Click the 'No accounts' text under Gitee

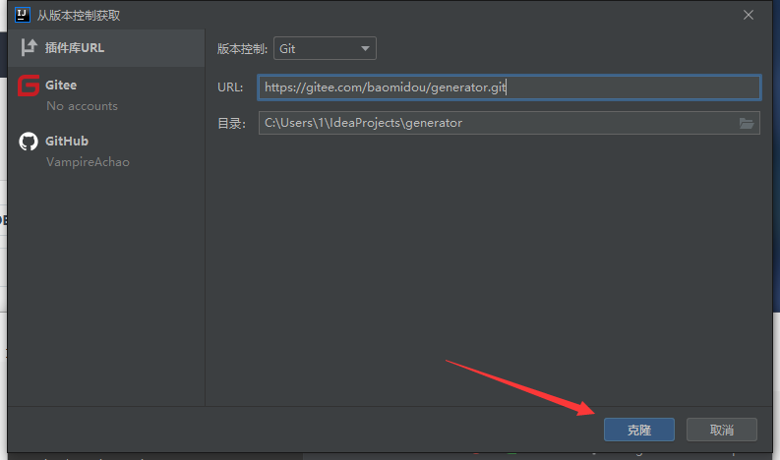pyautogui.click(x=82, y=106)
